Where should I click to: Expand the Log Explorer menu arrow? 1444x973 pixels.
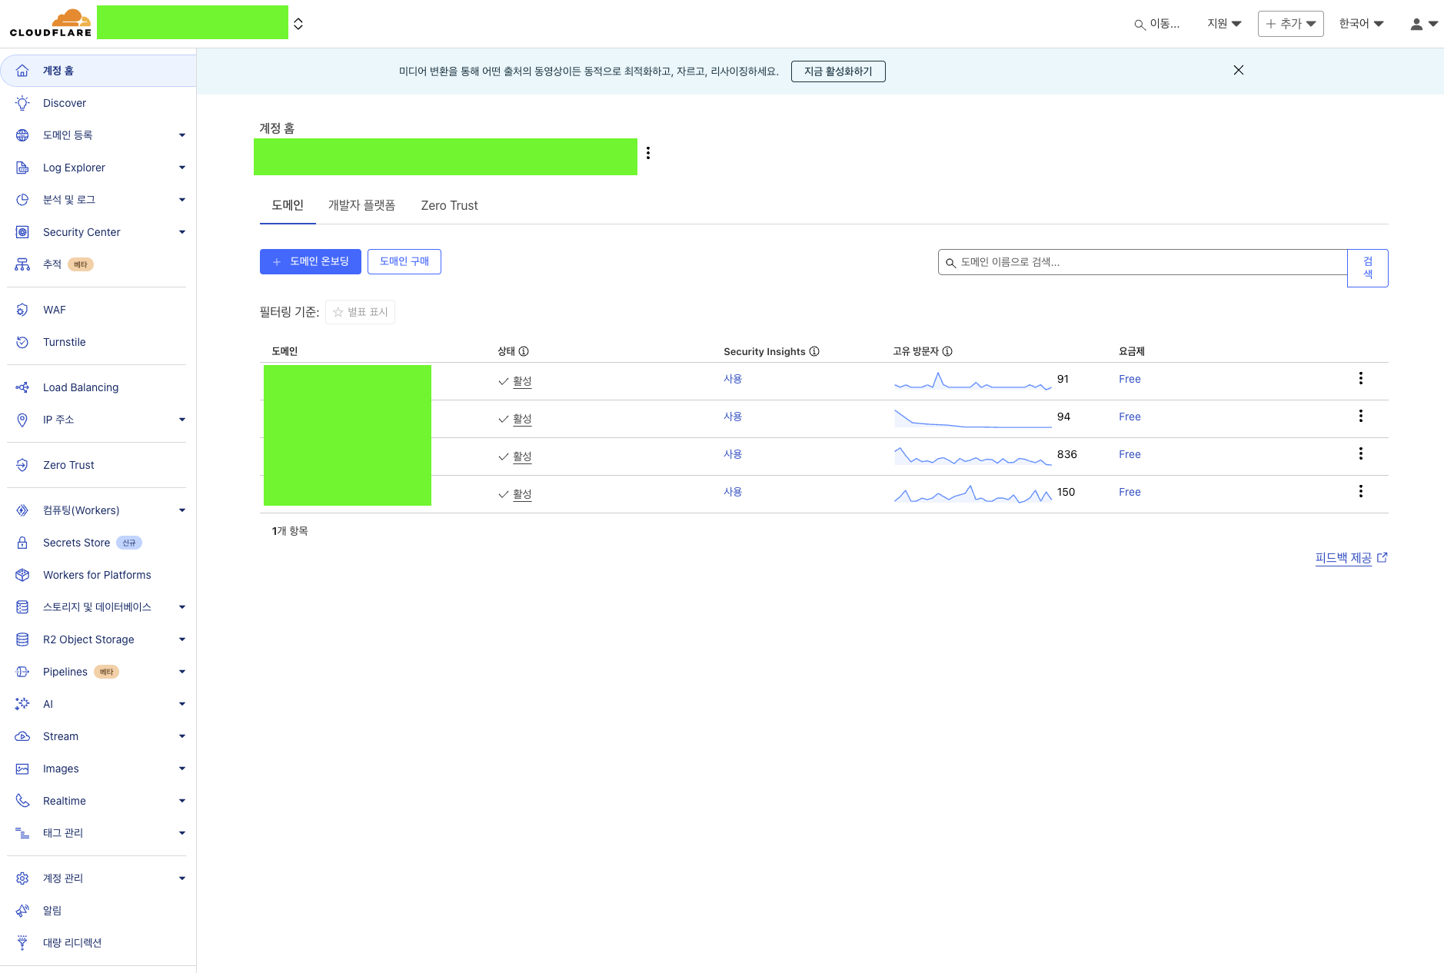[182, 168]
